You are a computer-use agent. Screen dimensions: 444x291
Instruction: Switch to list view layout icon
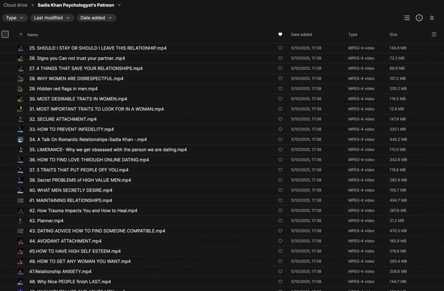tap(406, 18)
